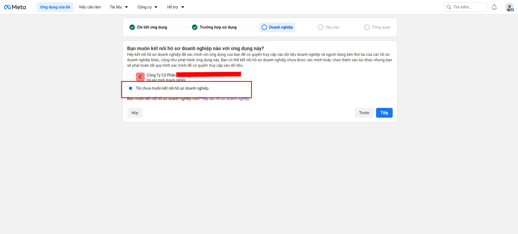The width and height of the screenshot is (518, 234).
Task: Click the search magnifier icon
Action: (449, 7)
